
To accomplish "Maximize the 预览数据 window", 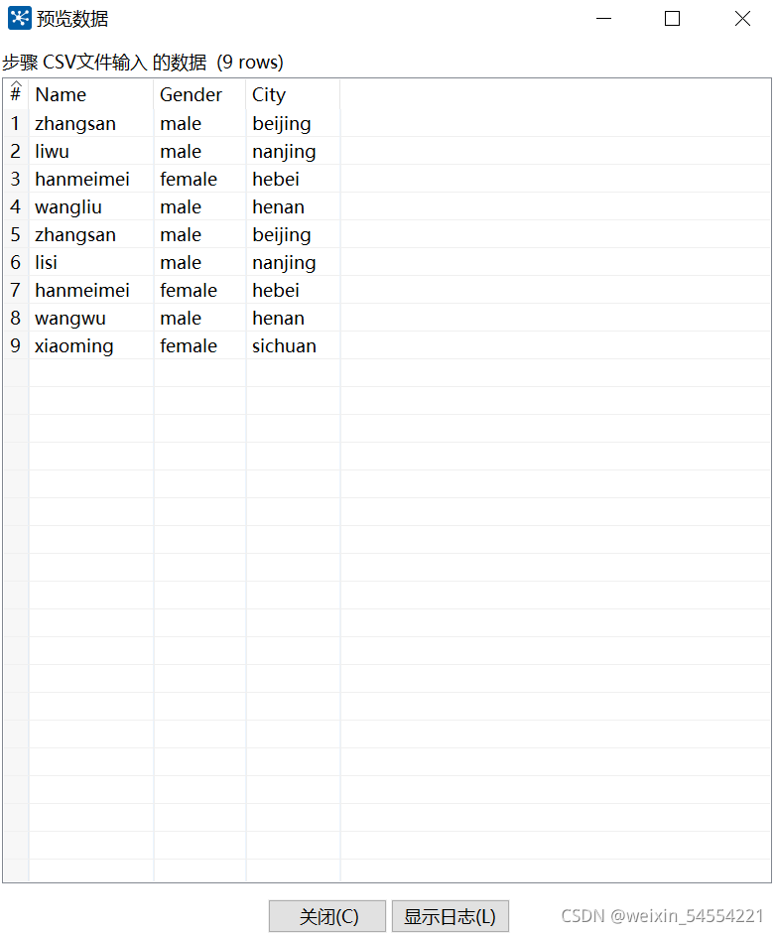I will (672, 19).
